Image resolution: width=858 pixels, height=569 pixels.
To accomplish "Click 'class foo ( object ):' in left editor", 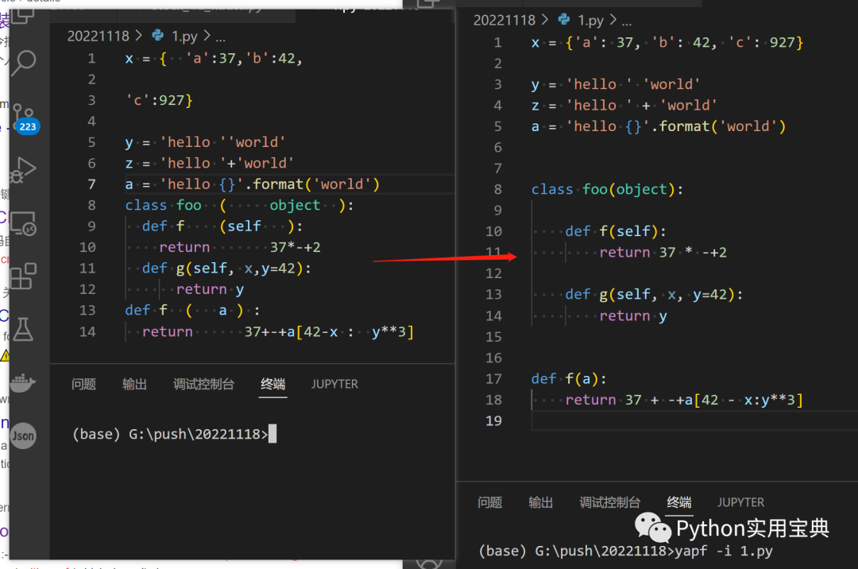I will pos(240,205).
